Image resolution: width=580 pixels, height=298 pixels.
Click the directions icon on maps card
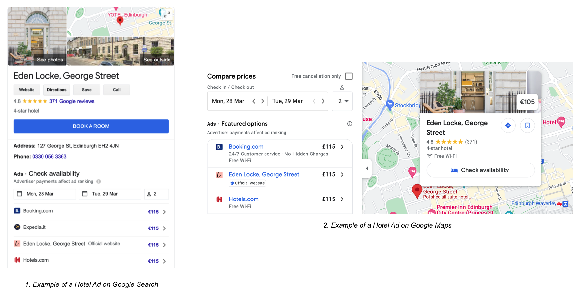coord(508,125)
